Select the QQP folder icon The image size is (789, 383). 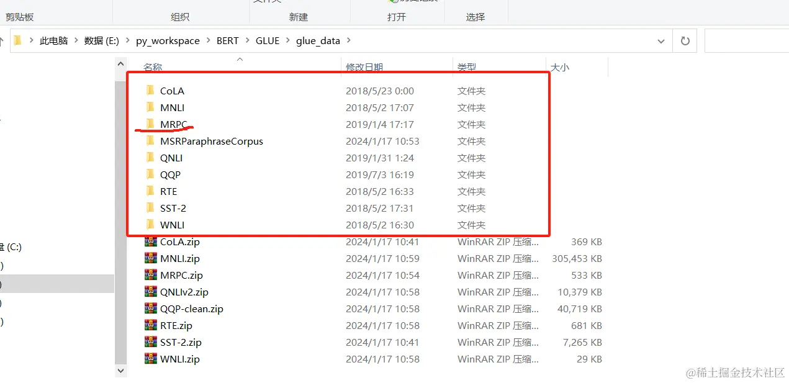[150, 174]
